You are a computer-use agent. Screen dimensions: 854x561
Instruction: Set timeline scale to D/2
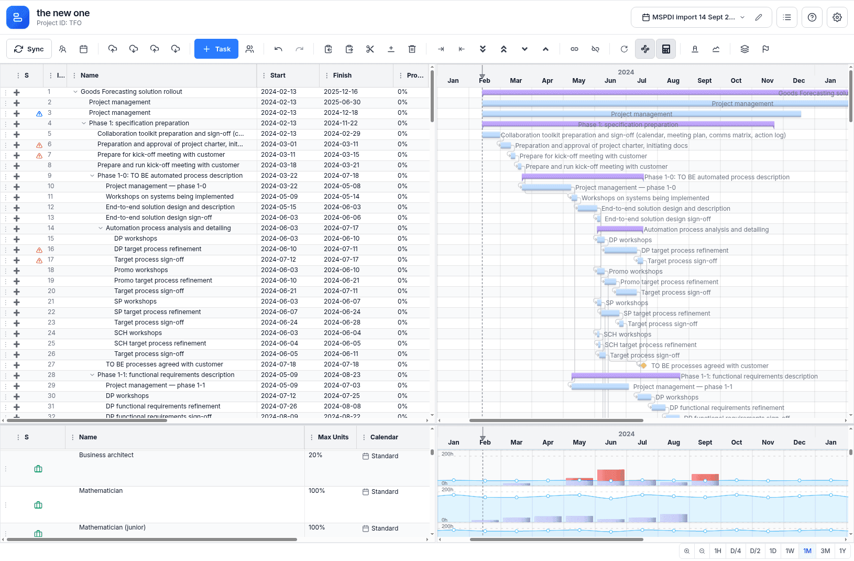[755, 551]
